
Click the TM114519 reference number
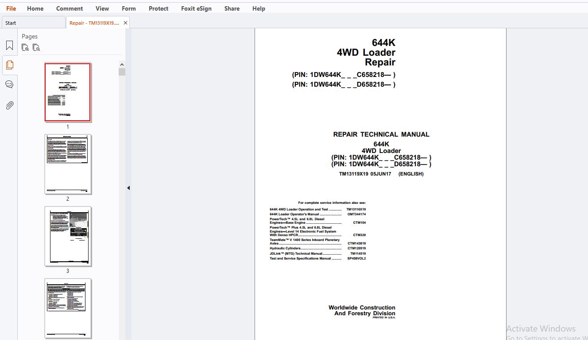(358, 254)
